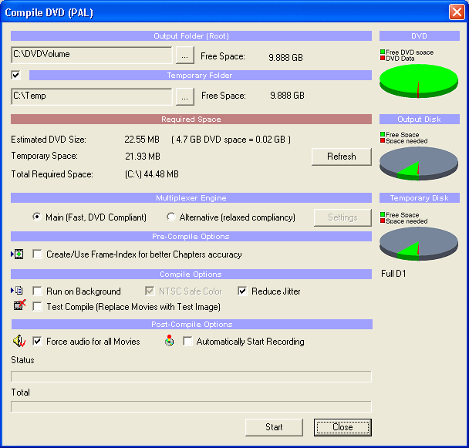Enable Automatically Start Recording checkbox
This screenshot has width=469, height=448.
tap(187, 342)
